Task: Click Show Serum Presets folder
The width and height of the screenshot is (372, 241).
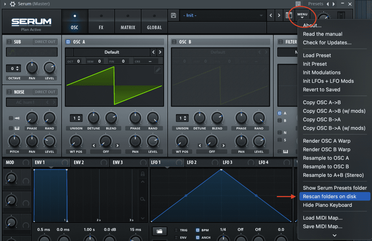Action: pos(335,188)
